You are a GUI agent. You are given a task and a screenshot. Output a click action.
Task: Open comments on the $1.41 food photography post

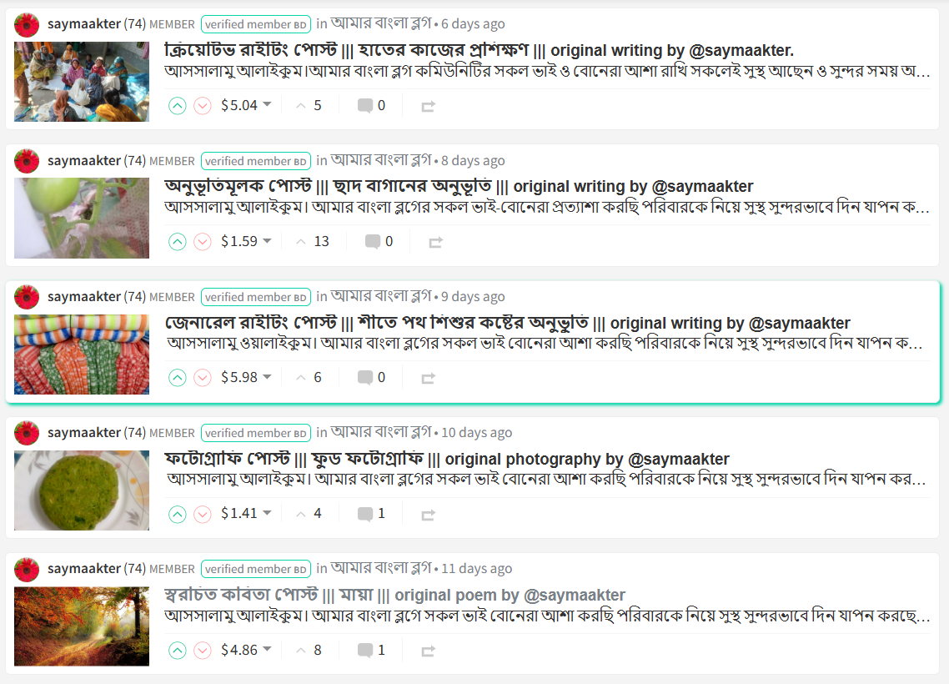pyautogui.click(x=371, y=514)
